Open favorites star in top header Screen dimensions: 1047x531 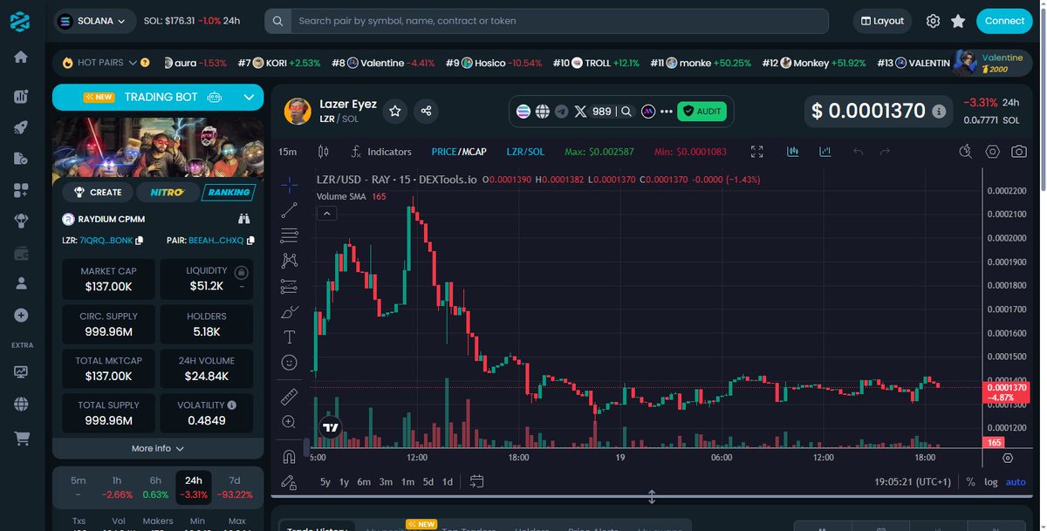[958, 21]
